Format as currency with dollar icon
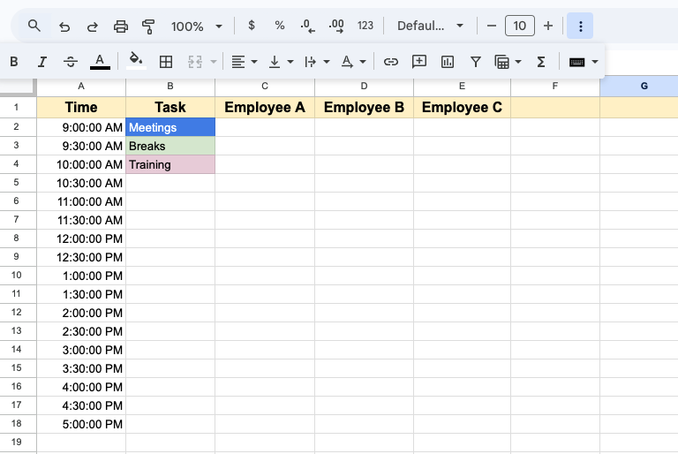Viewport: 678px width, 454px height. pos(252,26)
